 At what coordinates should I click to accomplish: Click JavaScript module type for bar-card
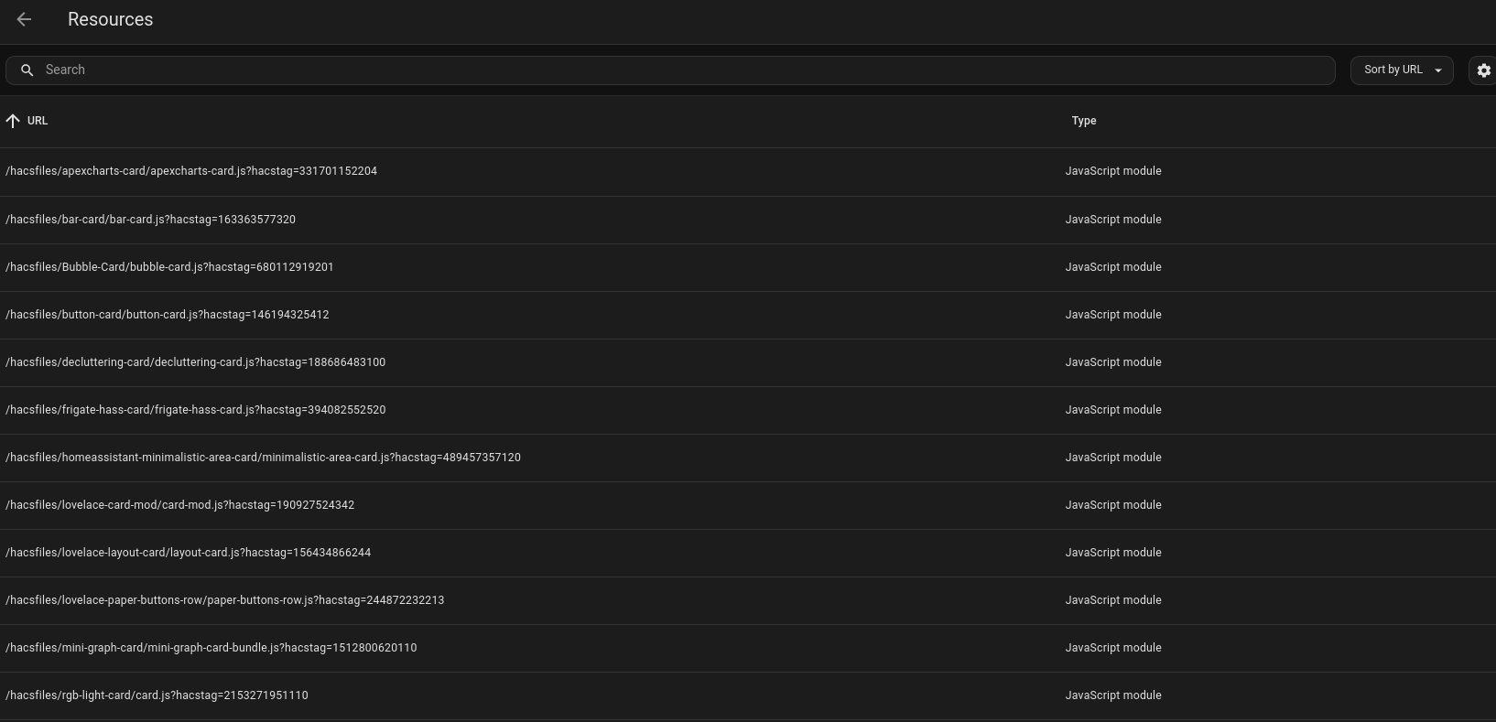tap(1113, 220)
